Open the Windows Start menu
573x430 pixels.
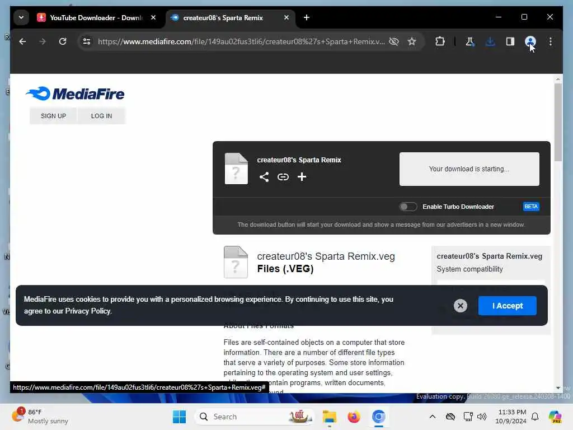[x=179, y=417]
